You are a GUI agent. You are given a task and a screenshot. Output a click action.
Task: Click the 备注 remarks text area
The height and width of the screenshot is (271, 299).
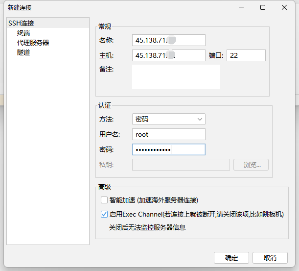(x=176, y=77)
